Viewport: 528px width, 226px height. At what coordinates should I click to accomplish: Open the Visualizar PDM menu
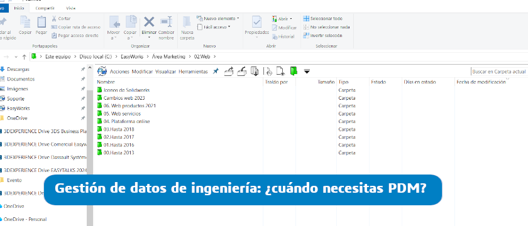(x=166, y=72)
